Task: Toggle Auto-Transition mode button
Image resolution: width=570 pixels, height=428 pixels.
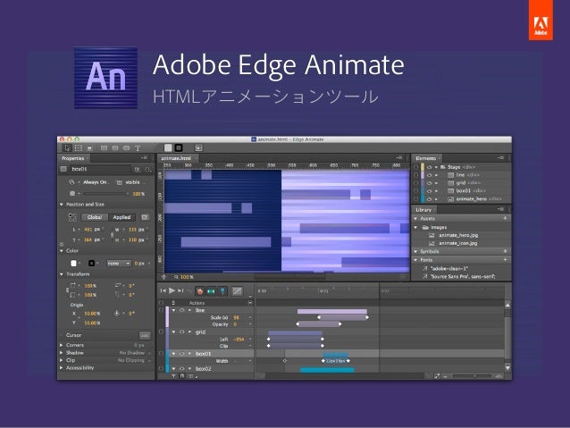Action: 211,291
